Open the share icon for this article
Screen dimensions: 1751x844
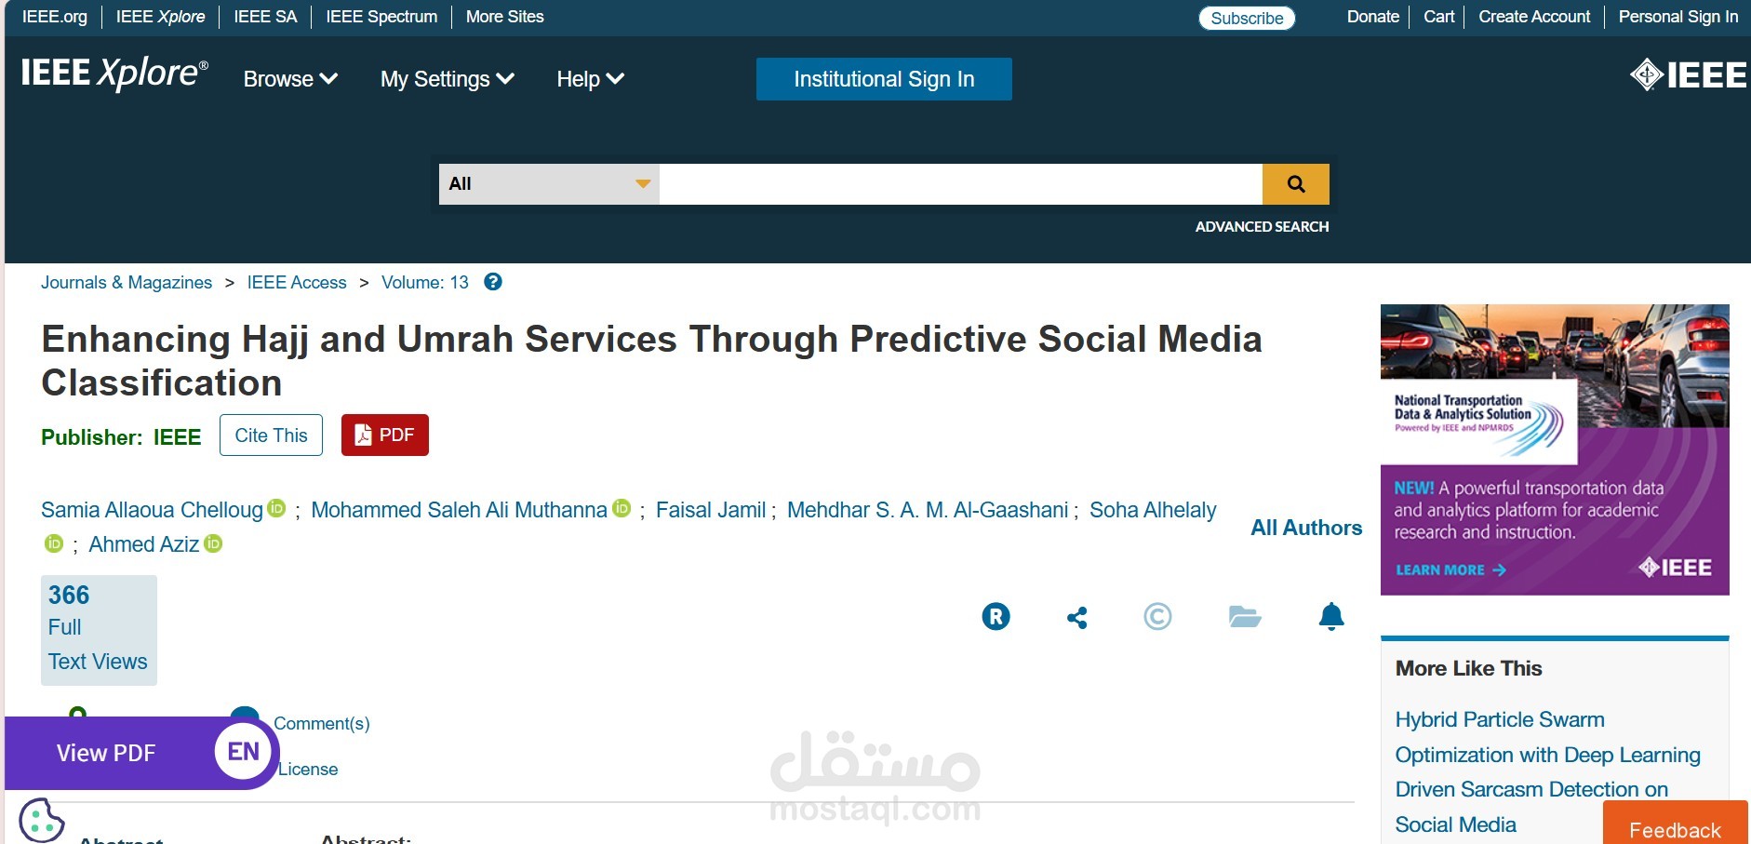pyautogui.click(x=1077, y=617)
